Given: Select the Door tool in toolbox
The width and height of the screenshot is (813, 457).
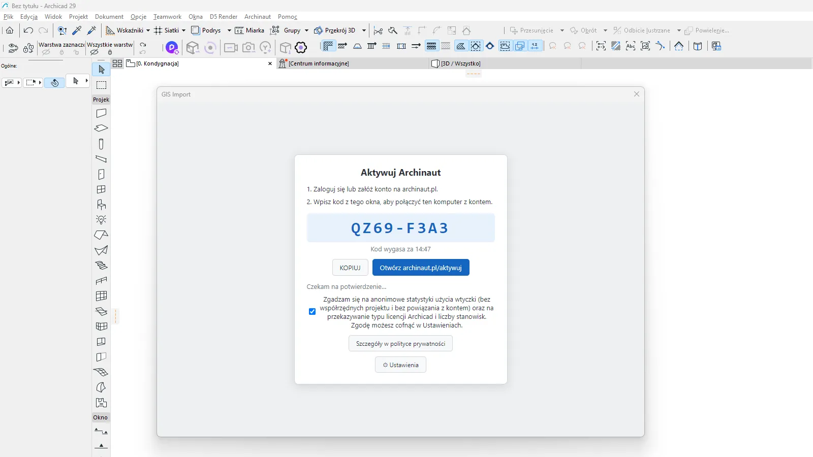Looking at the screenshot, I should 101,174.
